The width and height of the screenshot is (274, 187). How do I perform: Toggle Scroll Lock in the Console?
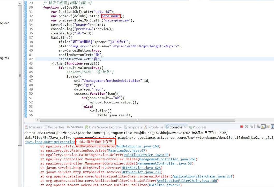tap(263, 126)
